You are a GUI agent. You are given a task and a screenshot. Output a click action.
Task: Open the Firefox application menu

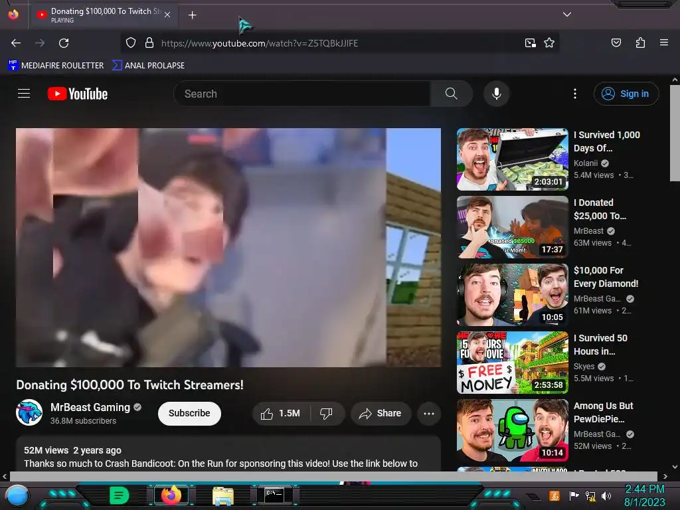(x=664, y=42)
